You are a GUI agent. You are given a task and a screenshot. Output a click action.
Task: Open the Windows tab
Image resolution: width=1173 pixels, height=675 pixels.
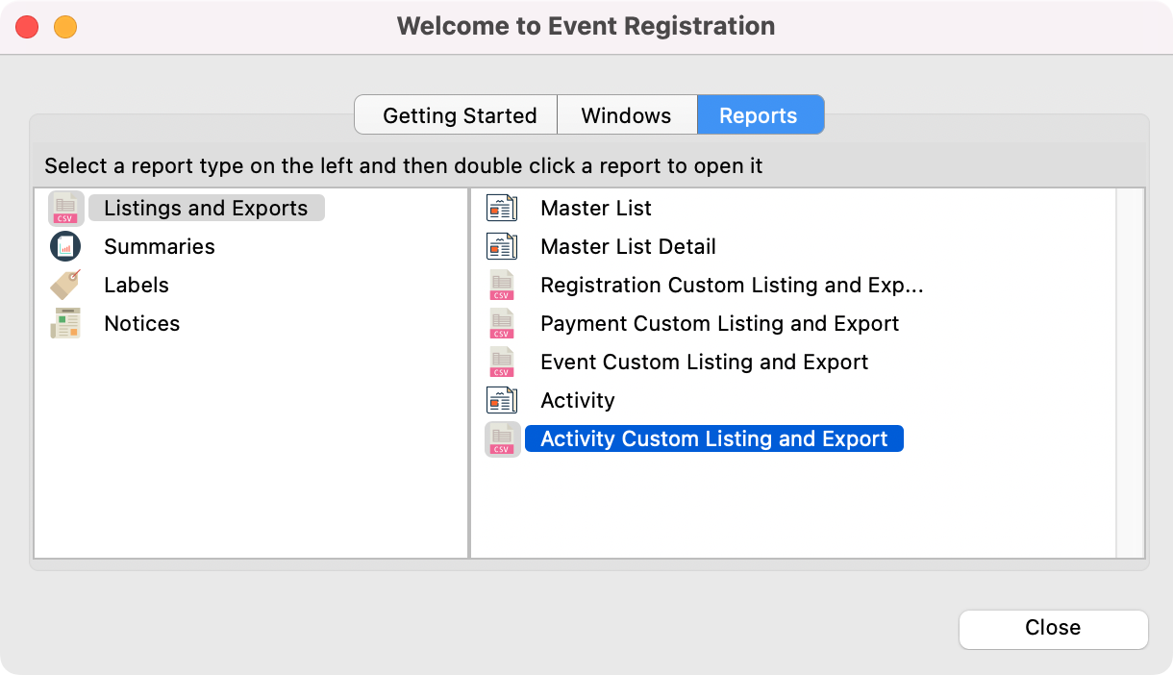tap(626, 115)
